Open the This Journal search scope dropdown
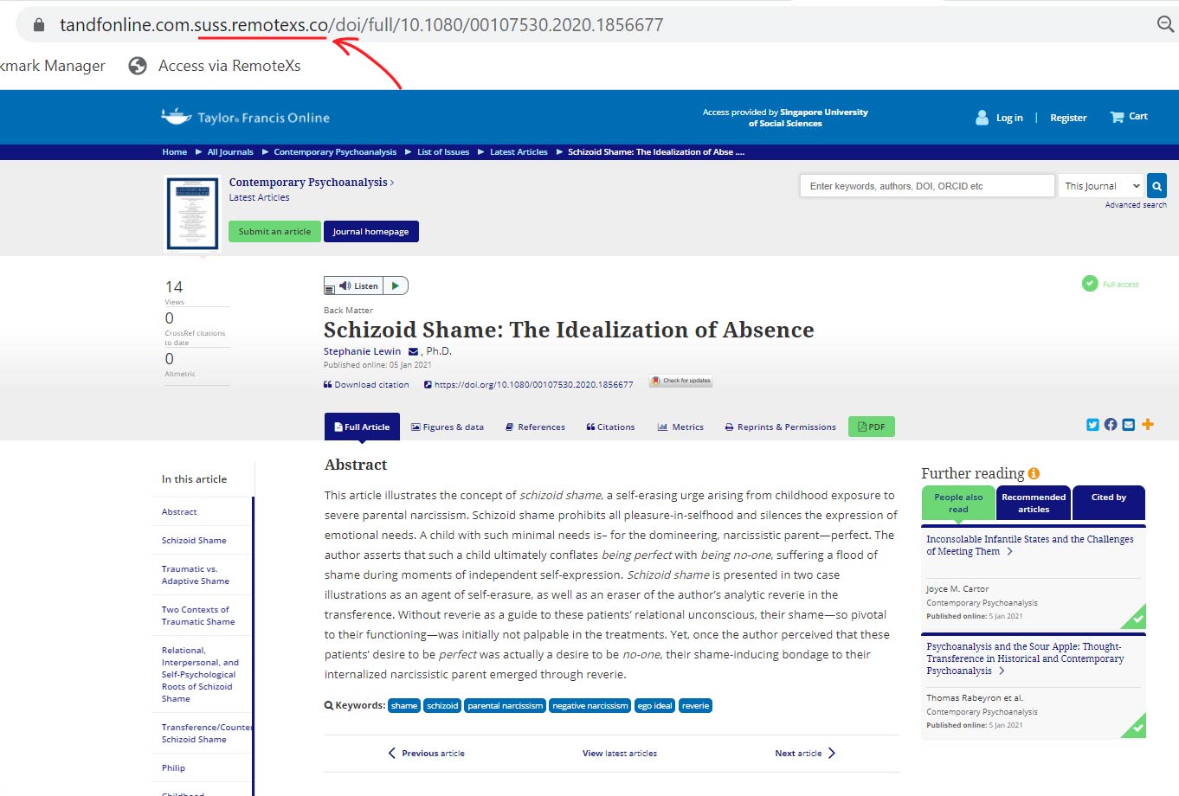 (x=1099, y=185)
